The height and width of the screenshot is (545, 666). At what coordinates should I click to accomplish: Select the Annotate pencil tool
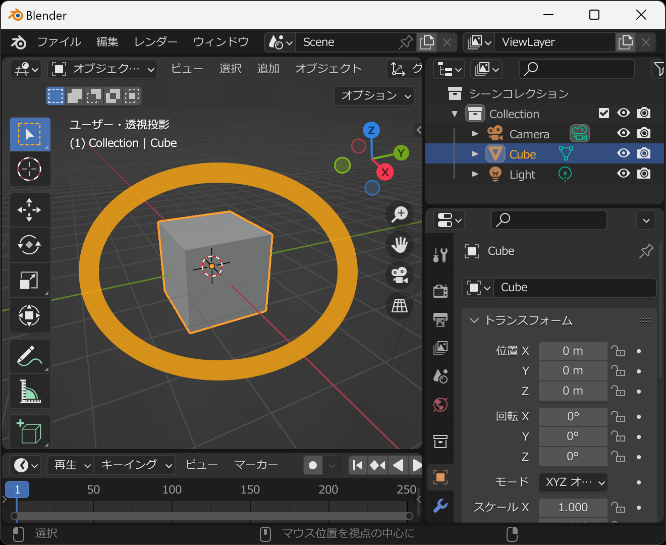point(30,356)
